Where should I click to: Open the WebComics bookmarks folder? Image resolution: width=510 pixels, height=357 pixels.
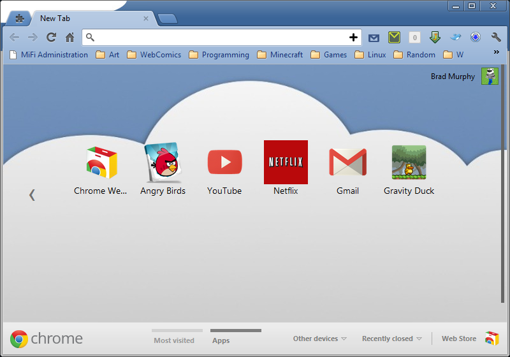[x=154, y=55]
